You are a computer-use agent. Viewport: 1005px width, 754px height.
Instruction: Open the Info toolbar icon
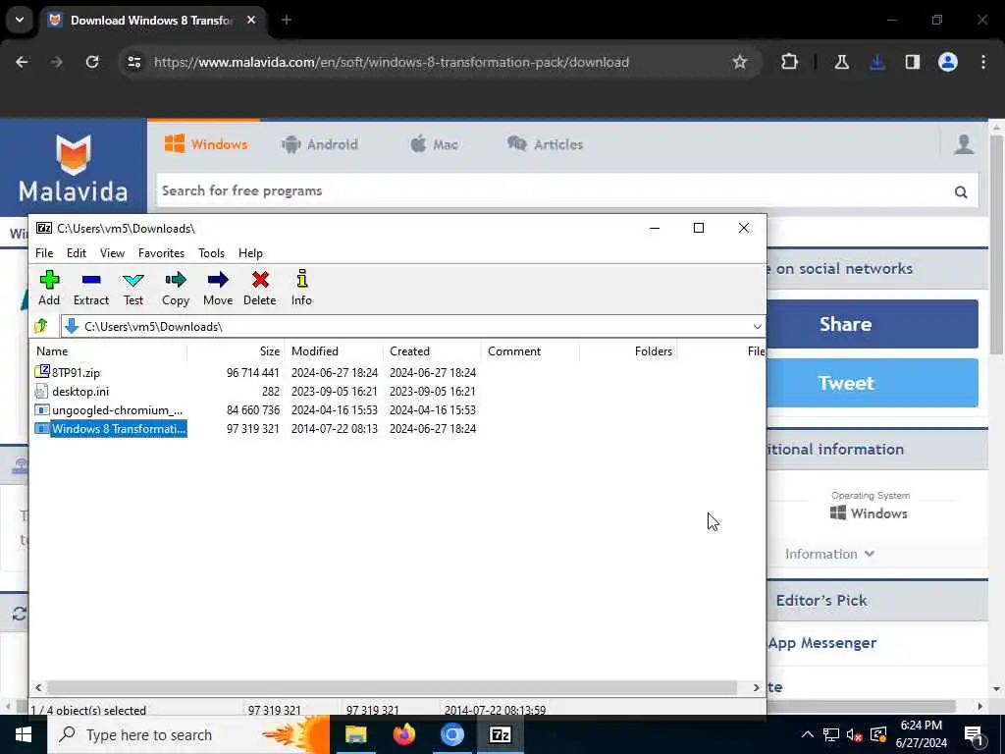[302, 288]
